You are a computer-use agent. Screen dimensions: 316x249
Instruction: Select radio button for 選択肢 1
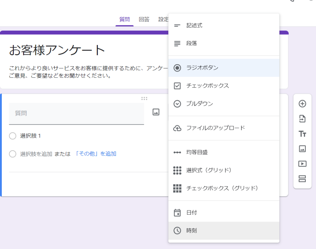pyautogui.click(x=12, y=136)
